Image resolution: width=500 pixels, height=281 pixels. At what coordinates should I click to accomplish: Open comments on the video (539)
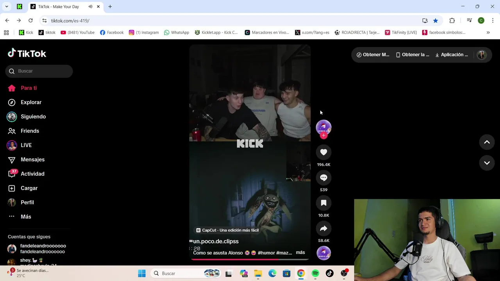coord(323,178)
